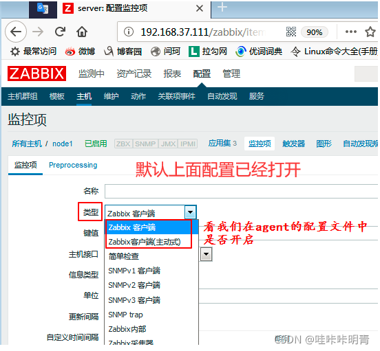This screenshot has height=351, width=380.
Task: Click the 90% zoom level indicator
Action: 315,32
